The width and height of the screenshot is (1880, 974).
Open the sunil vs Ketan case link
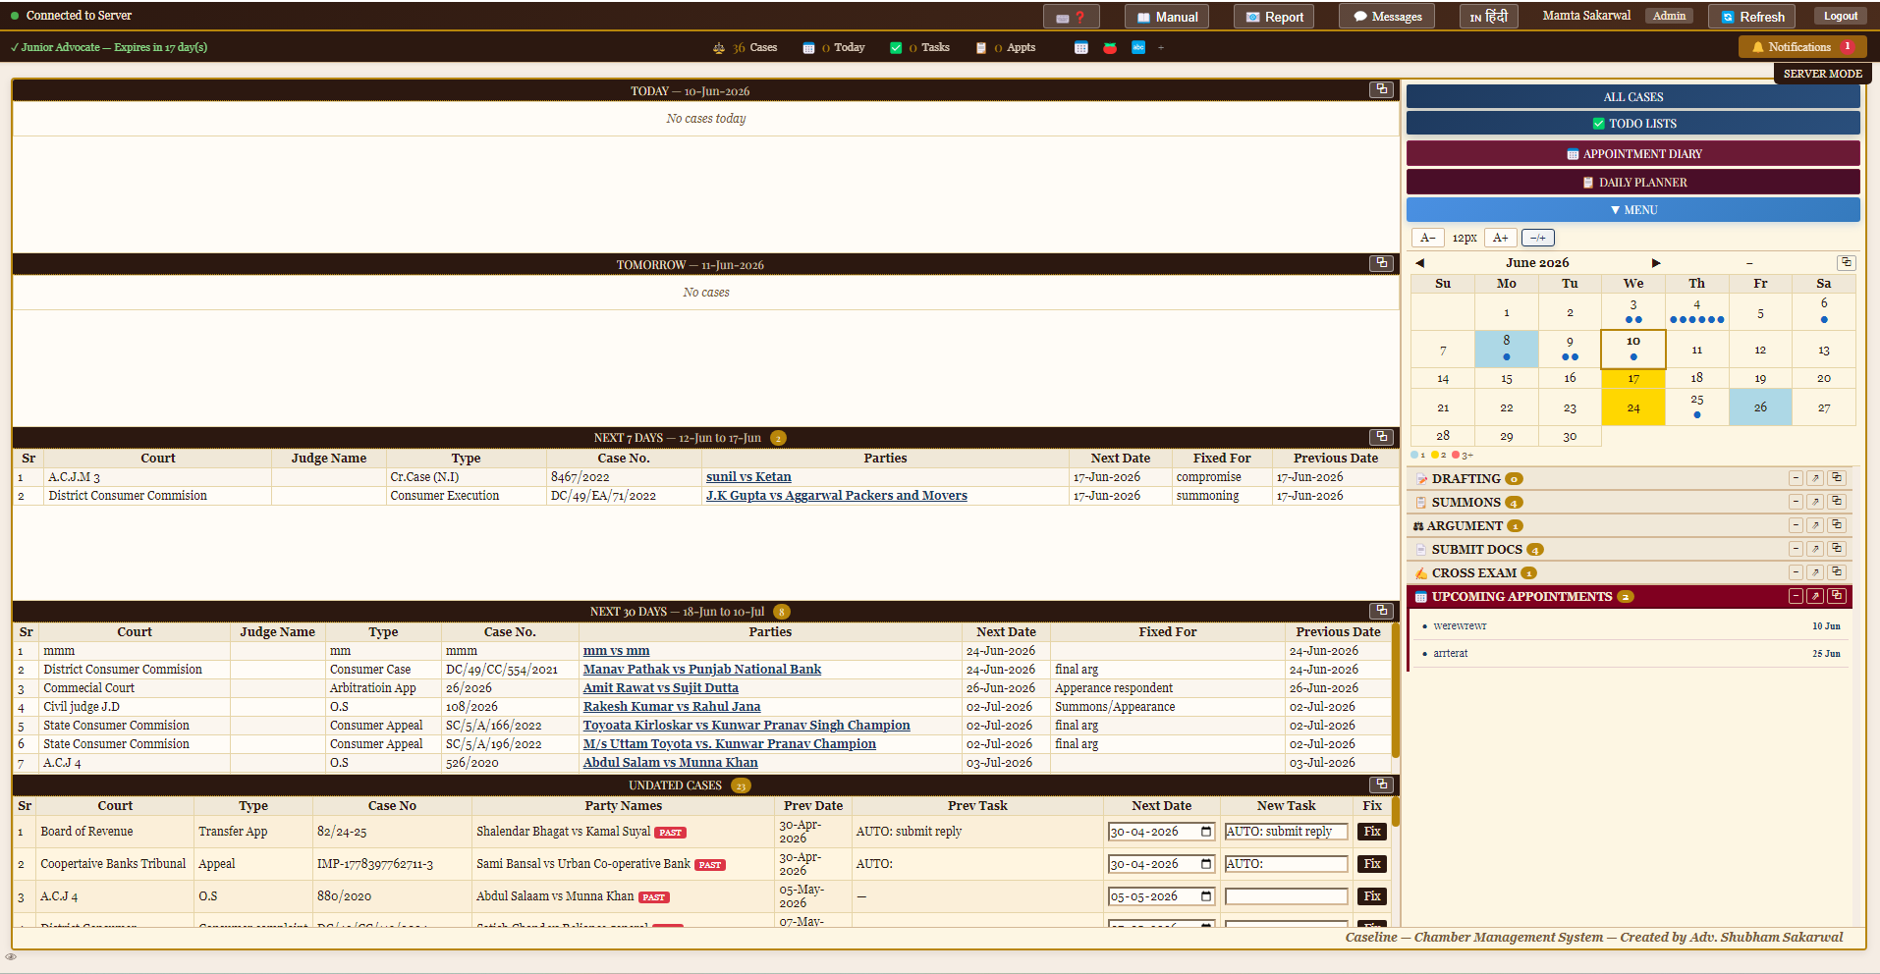748,477
